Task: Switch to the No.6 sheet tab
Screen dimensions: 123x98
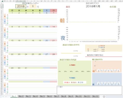Action: (50, 96)
